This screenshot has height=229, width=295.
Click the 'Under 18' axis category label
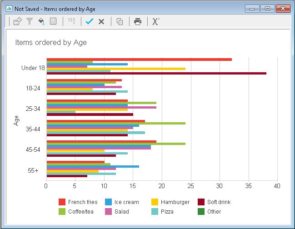(33, 68)
